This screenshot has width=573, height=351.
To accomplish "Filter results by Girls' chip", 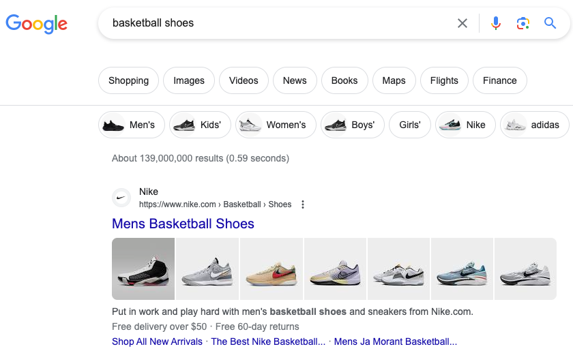I will point(410,125).
